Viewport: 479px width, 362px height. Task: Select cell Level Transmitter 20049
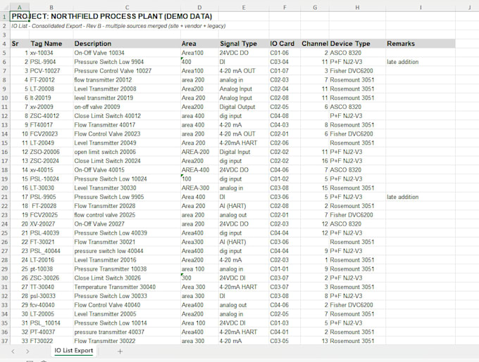pos(127,143)
